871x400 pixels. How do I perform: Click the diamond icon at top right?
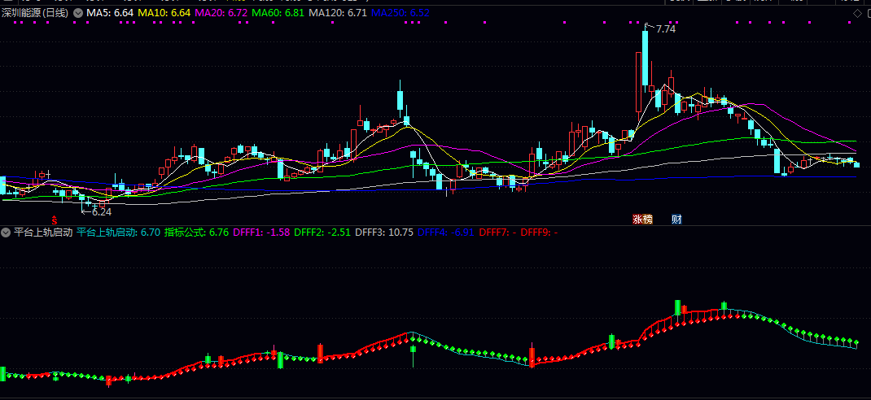(856, 14)
